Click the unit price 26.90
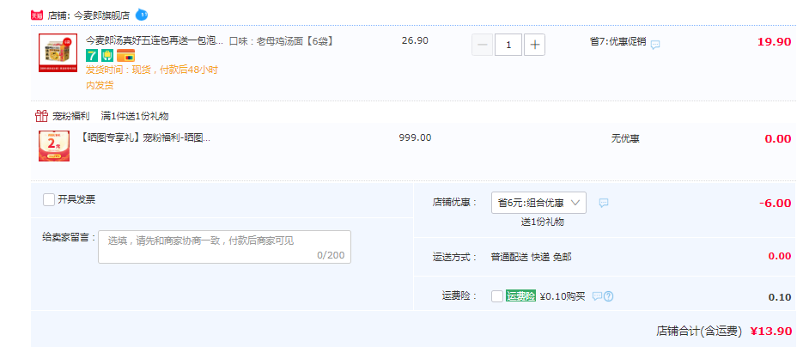The width and height of the screenshot is (803, 347). coord(415,40)
